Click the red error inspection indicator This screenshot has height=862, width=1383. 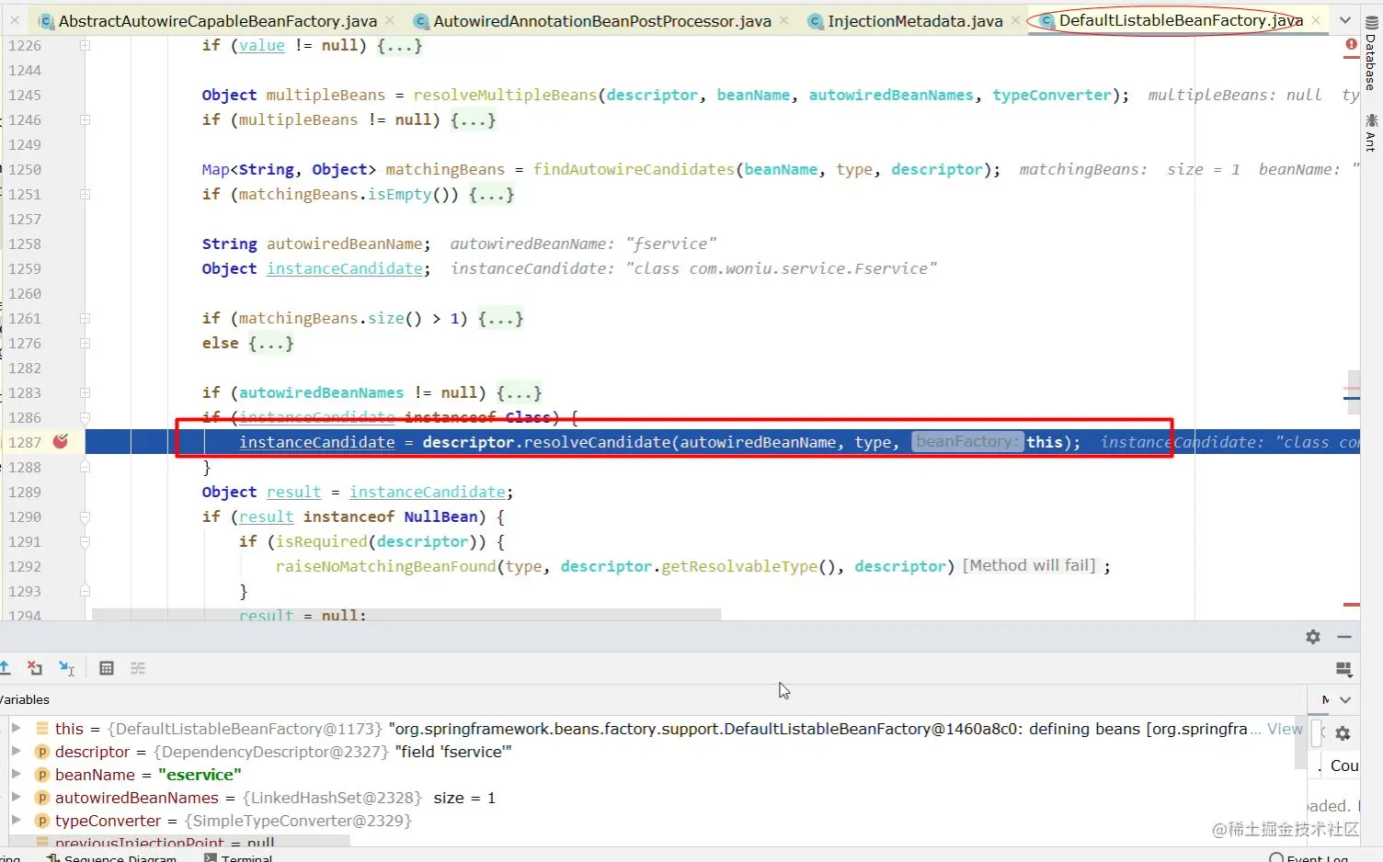[x=1351, y=44]
